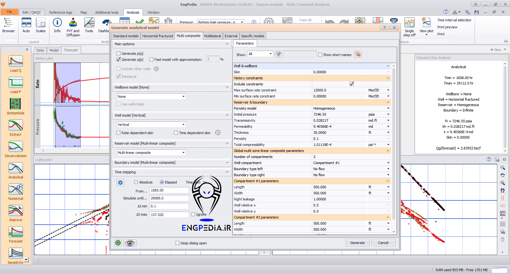The width and height of the screenshot is (510, 274).
Task: Collapse the Time stepping section
Action: click(227, 172)
